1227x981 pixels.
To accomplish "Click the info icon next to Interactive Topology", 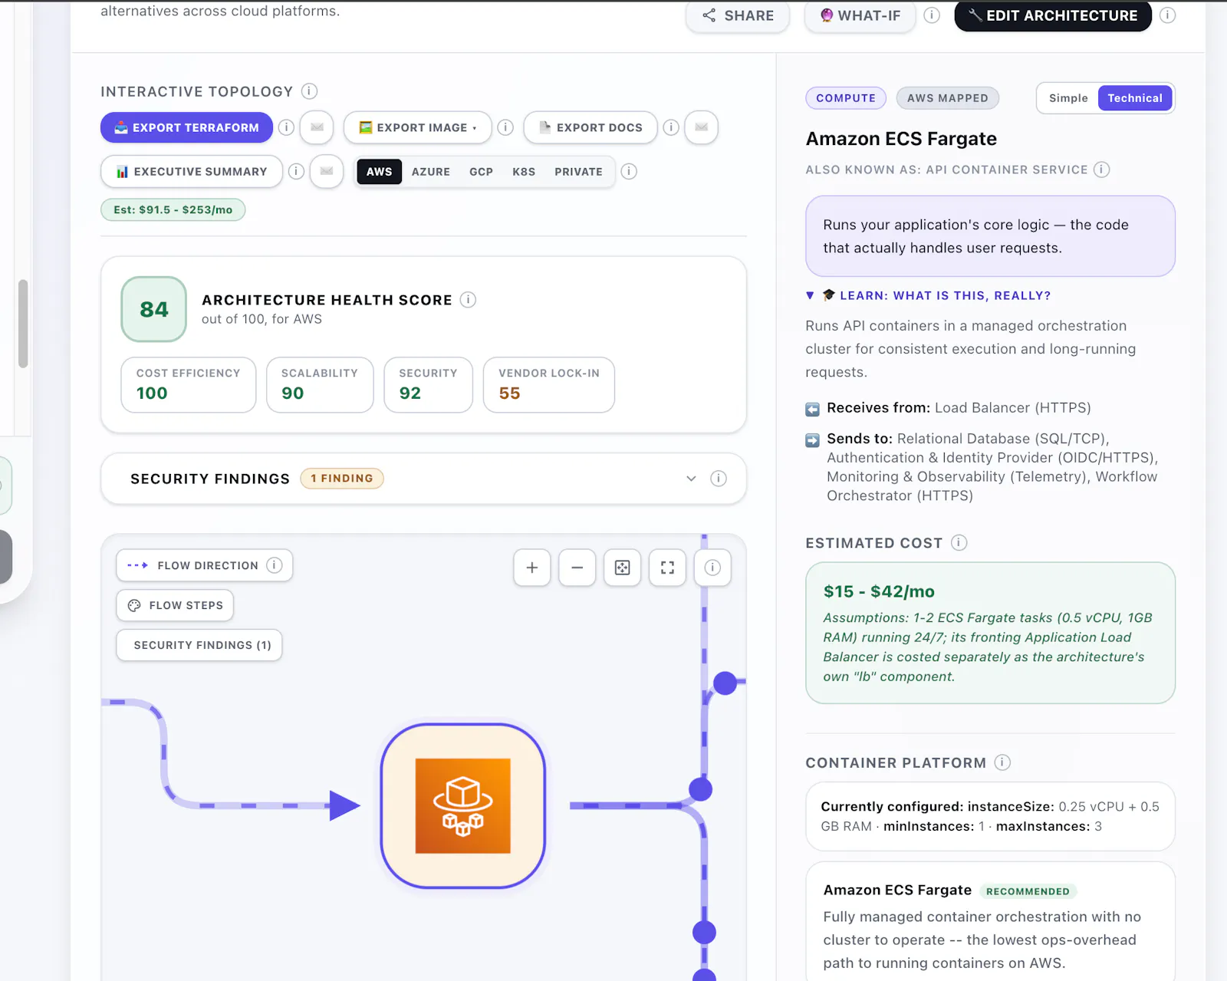I will coord(309,91).
